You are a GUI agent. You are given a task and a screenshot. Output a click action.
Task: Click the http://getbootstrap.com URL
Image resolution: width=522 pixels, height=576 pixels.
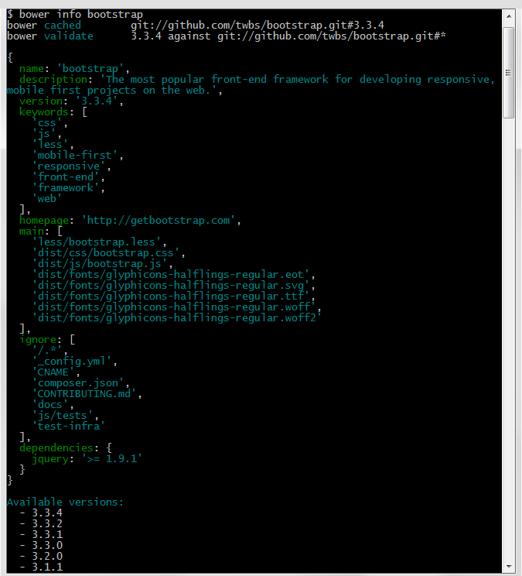pos(158,221)
